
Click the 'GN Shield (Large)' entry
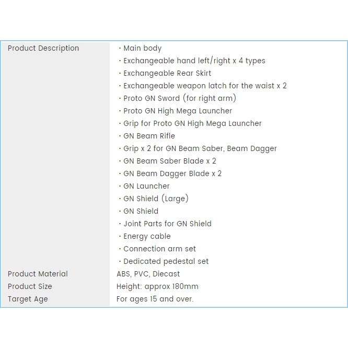[156, 199]
